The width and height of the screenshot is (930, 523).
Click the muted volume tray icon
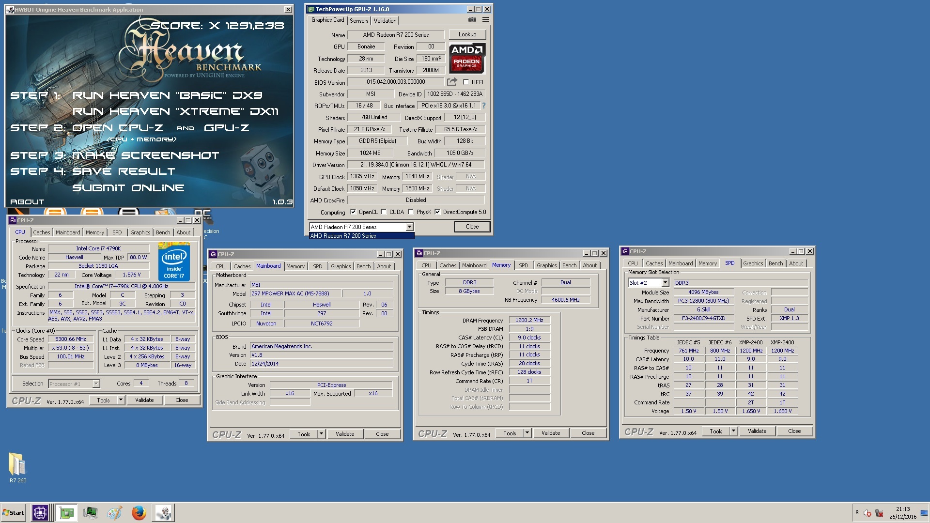867,513
